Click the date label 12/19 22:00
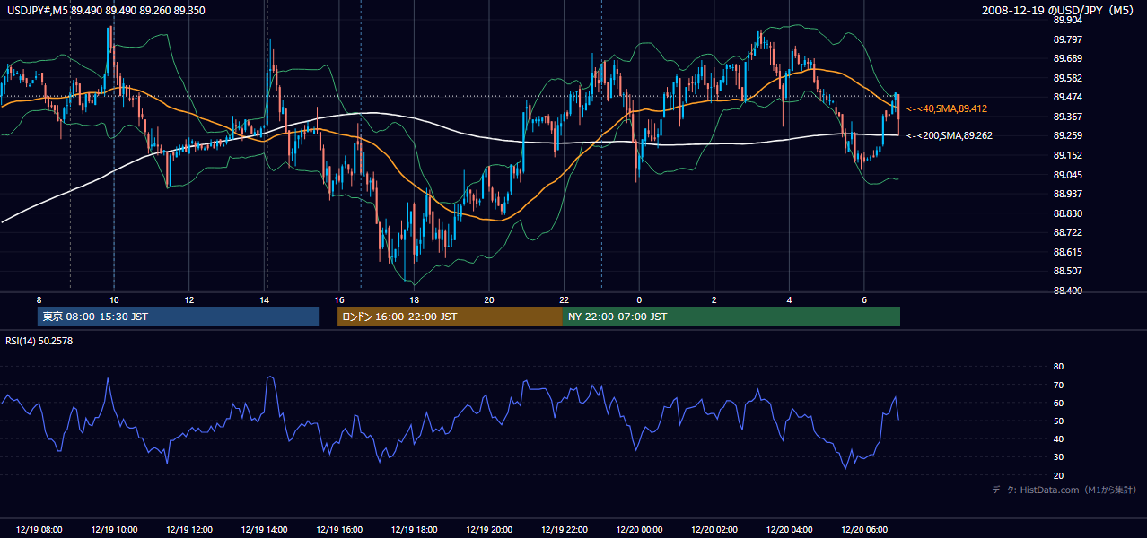Screen dimensions: 1147x538 pos(564,530)
